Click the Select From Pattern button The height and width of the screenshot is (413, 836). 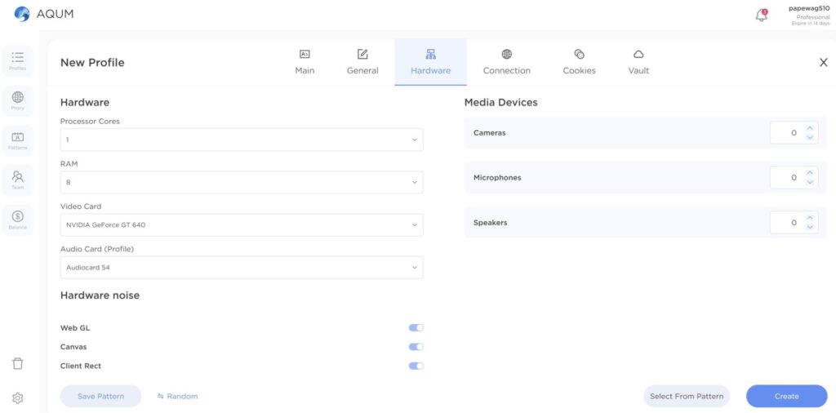686,396
